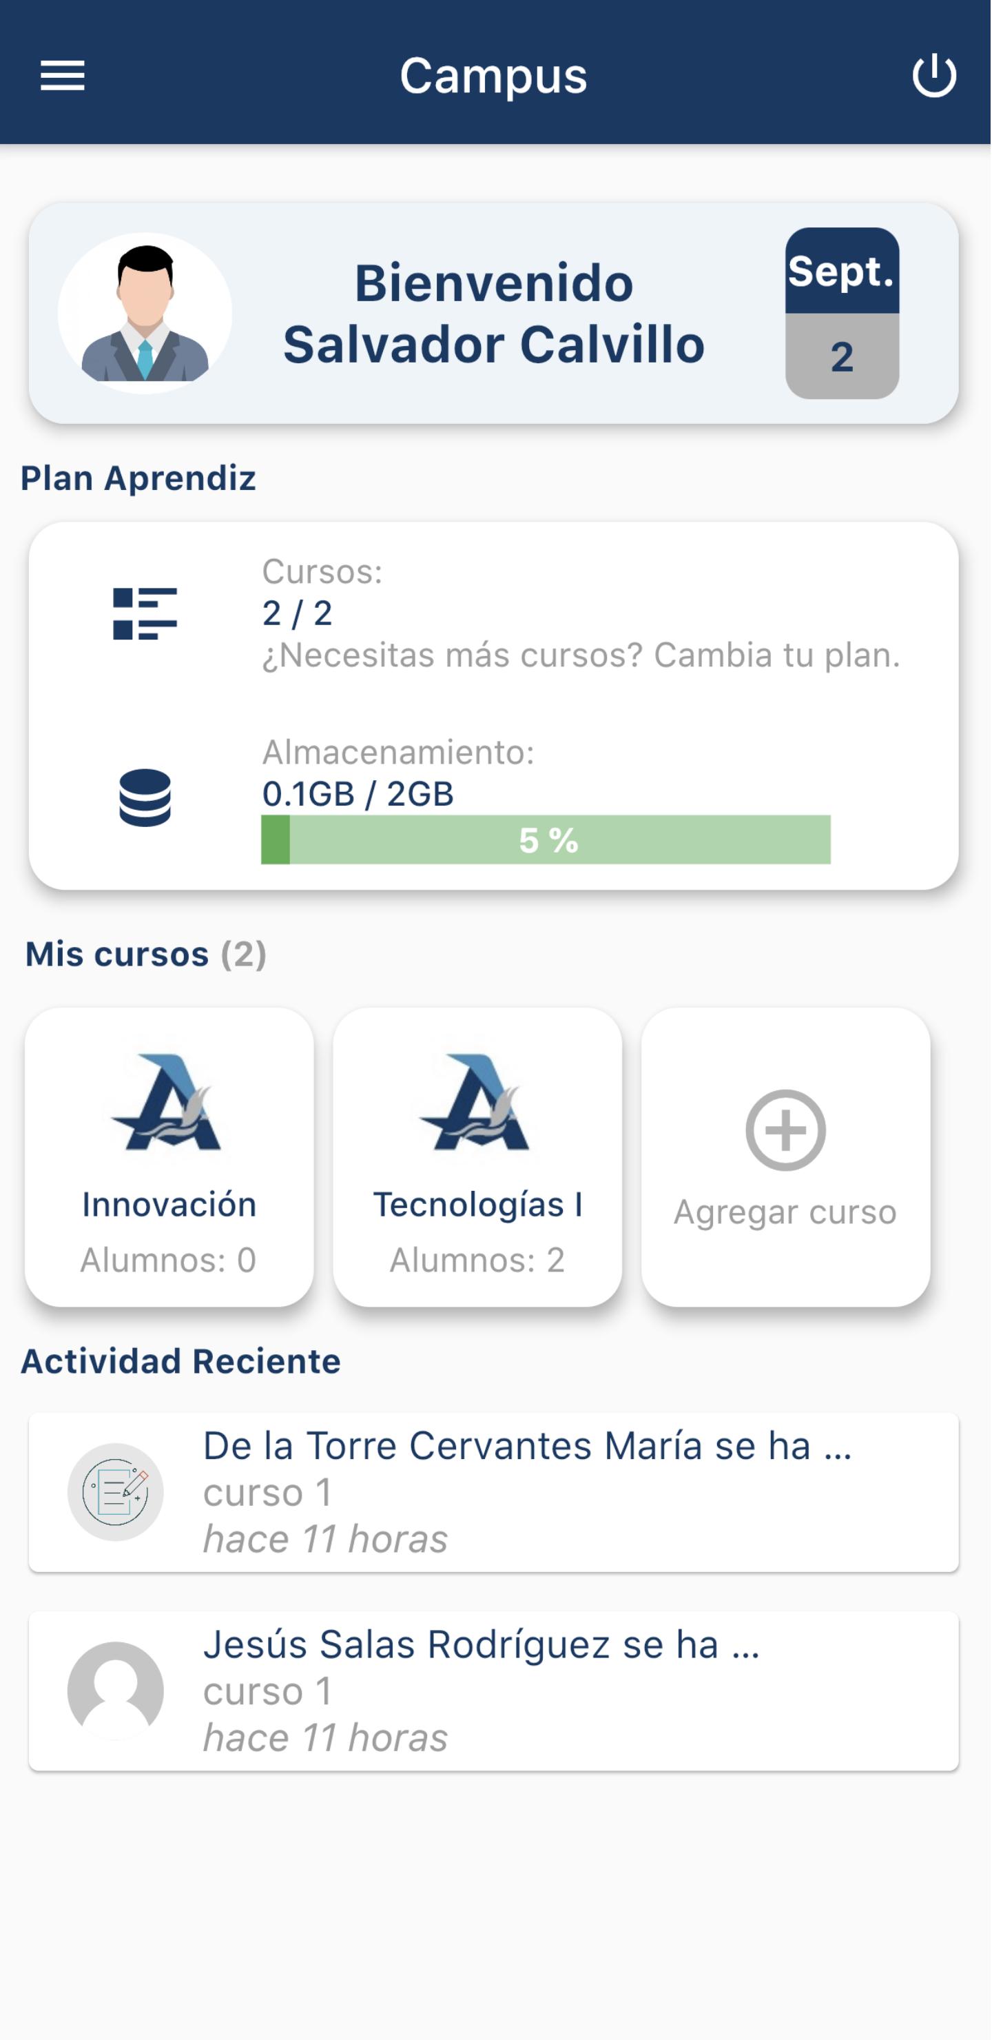Tap the power logout icon
The width and height of the screenshot is (992, 2040).
point(934,76)
